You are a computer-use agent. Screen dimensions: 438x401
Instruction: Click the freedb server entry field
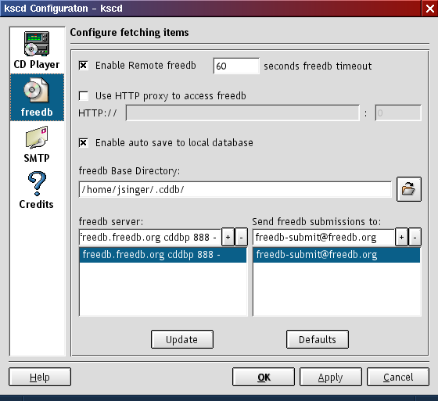pos(150,238)
